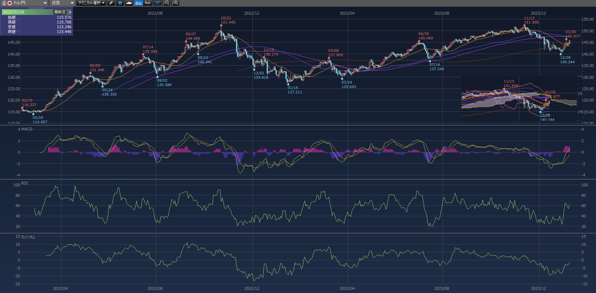This screenshot has height=293, width=596.
Task: Open the ドル/円 currency pair dropdown
Action: pos(25,3)
